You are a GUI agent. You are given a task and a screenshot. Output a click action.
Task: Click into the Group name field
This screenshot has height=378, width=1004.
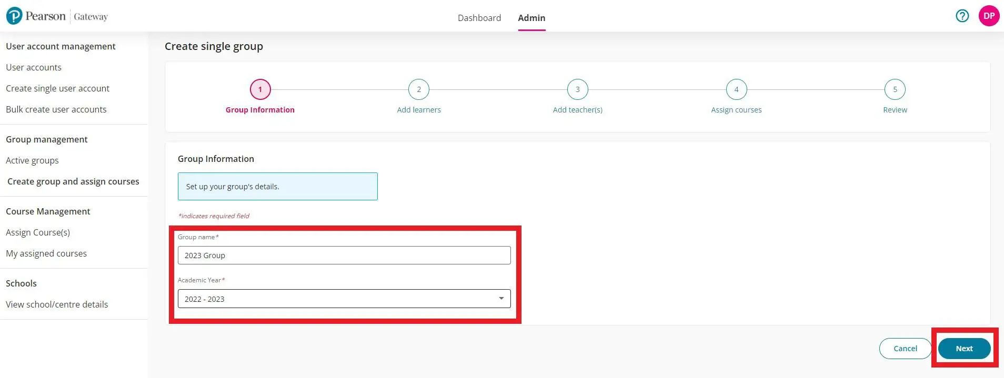coord(344,256)
